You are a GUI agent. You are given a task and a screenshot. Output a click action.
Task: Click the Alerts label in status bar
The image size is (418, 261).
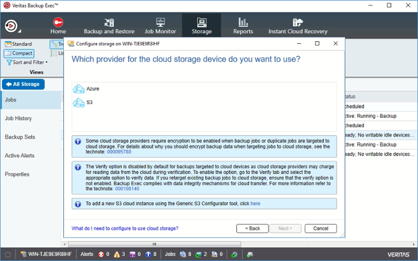click(87, 254)
